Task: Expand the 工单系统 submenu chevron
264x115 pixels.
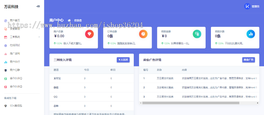Action: (x=39, y=37)
